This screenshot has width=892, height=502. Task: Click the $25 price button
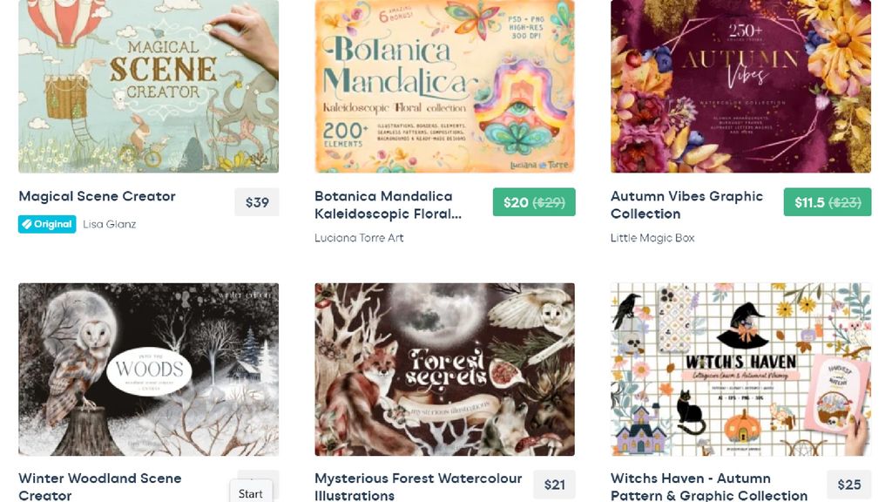[x=849, y=484]
